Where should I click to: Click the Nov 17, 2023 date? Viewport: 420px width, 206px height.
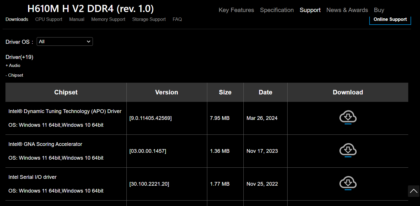pyautogui.click(x=262, y=151)
